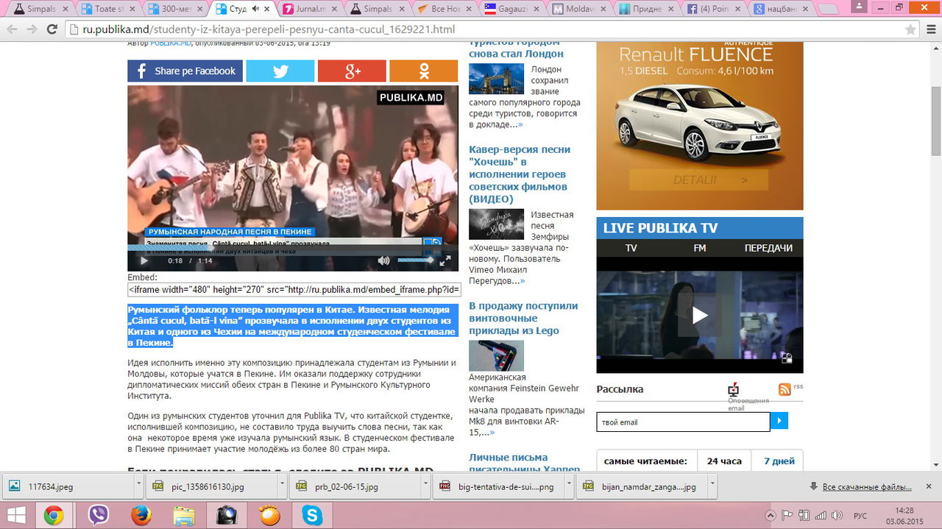Open the email notification icon in Рассылка
Screen dimensions: 942x529
point(733,390)
